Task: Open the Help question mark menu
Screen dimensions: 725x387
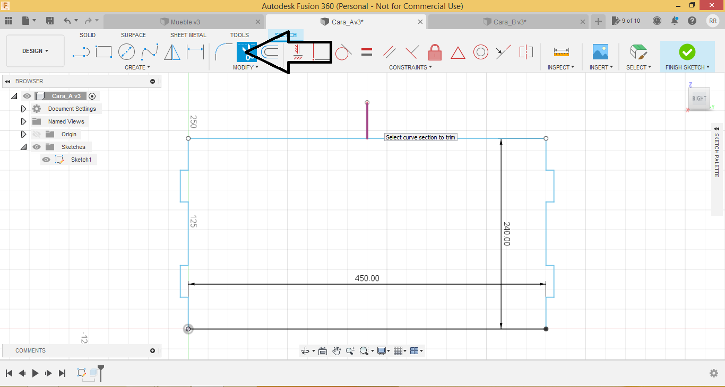Action: point(692,21)
